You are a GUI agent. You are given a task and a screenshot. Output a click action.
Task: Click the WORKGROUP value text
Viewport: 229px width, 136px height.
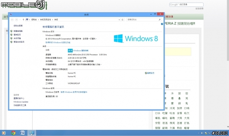[x=74, y=84]
